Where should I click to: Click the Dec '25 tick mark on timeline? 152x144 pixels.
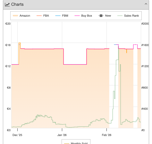17,130
